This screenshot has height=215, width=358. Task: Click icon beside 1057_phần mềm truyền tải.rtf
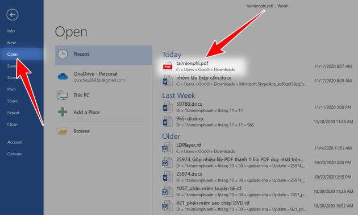[168, 192]
